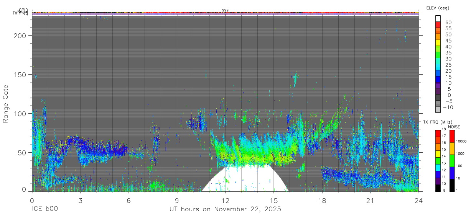Click the "24" UT hour tick label
The width and height of the screenshot is (471, 217).
click(419, 201)
